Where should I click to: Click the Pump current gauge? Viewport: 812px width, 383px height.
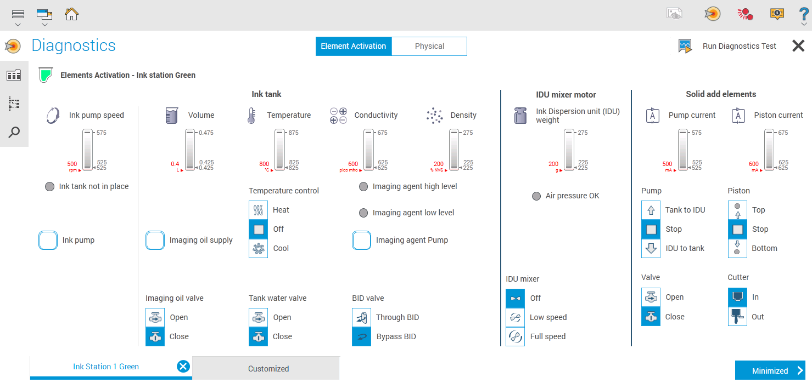683,150
